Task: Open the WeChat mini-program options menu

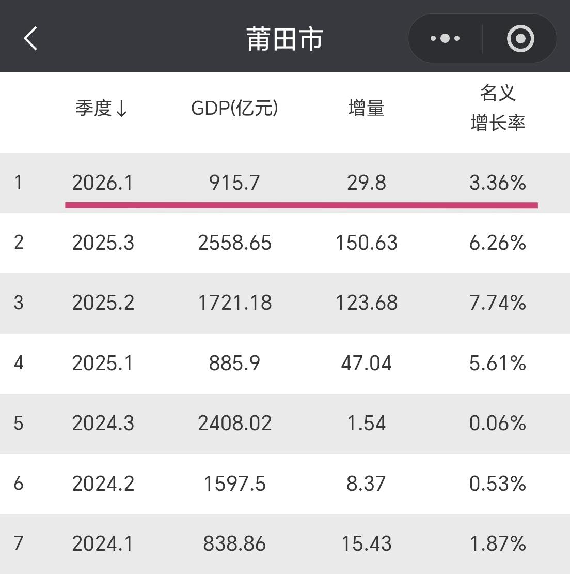Action: pos(445,38)
